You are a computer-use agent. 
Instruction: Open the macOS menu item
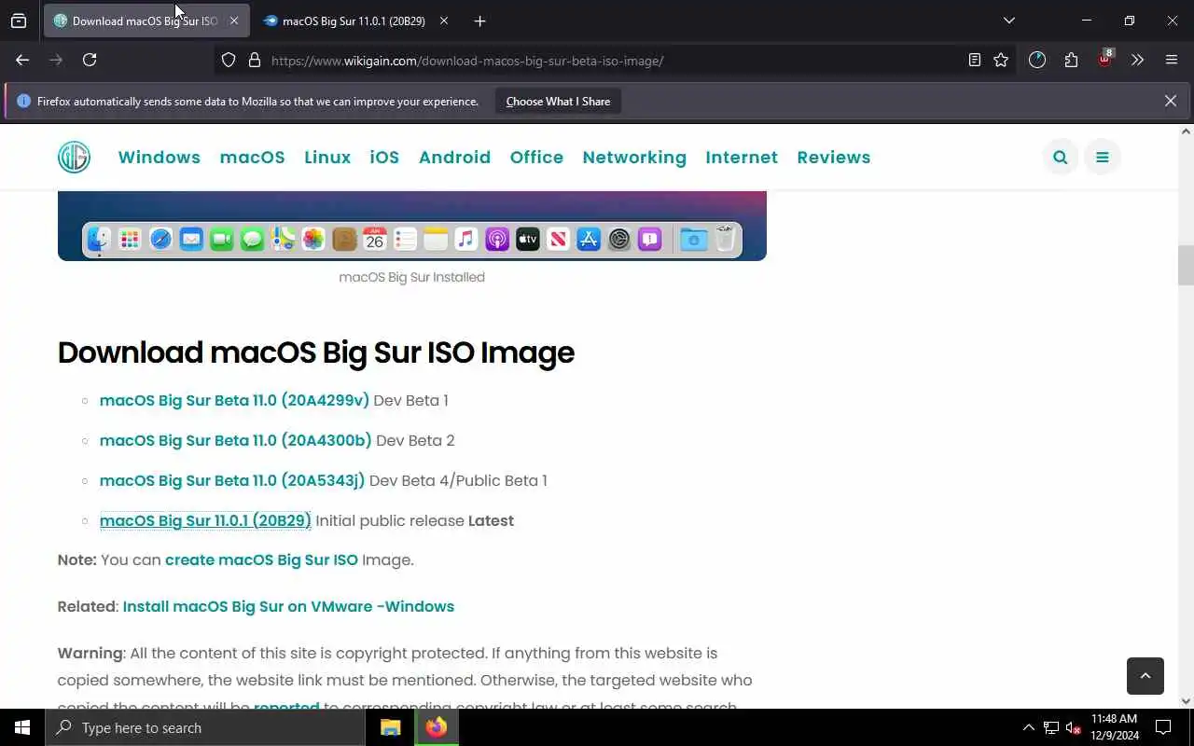[x=252, y=158]
